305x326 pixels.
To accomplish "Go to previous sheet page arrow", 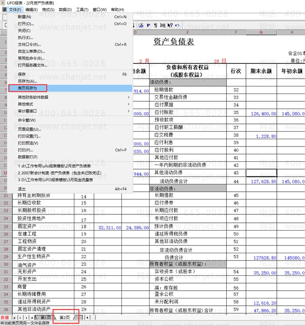I will (20, 317).
